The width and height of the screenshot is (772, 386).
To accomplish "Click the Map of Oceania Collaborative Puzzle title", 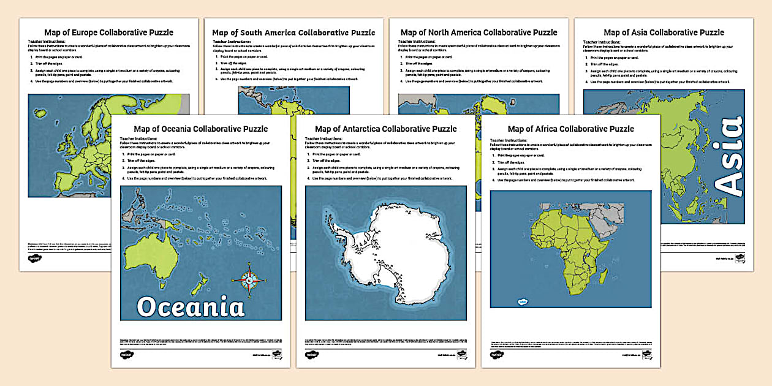I will (x=201, y=129).
